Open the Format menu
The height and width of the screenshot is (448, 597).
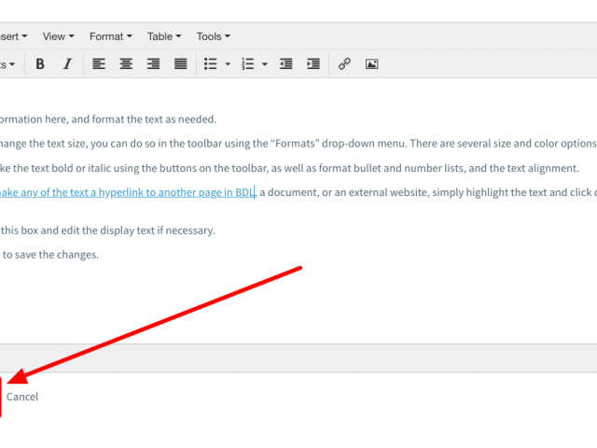coord(111,36)
